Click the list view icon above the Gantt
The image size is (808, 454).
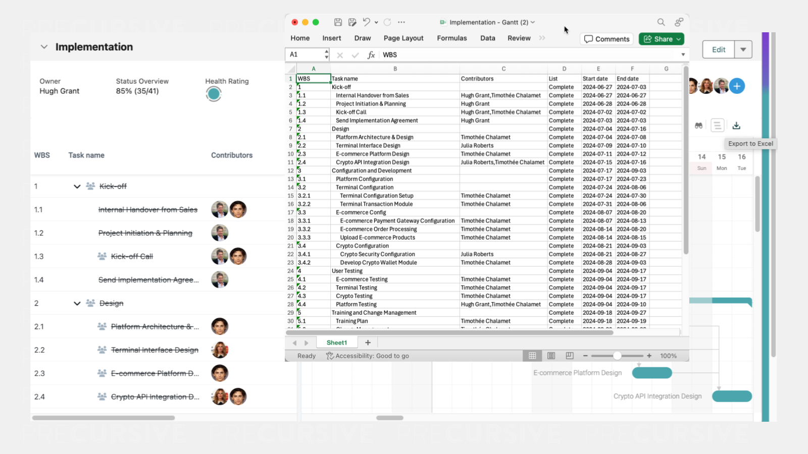click(718, 125)
